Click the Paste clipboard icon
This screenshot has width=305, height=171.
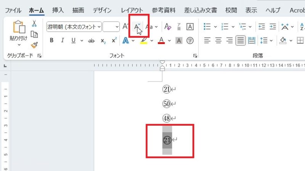coord(19,27)
